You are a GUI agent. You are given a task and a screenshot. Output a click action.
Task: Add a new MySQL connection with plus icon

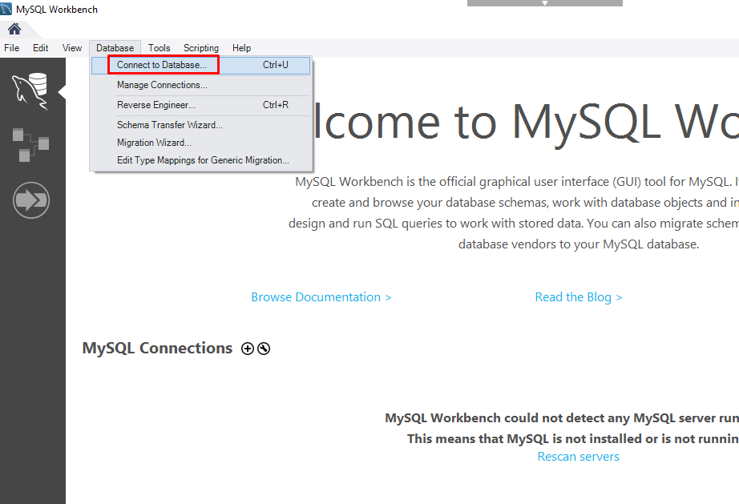(248, 349)
